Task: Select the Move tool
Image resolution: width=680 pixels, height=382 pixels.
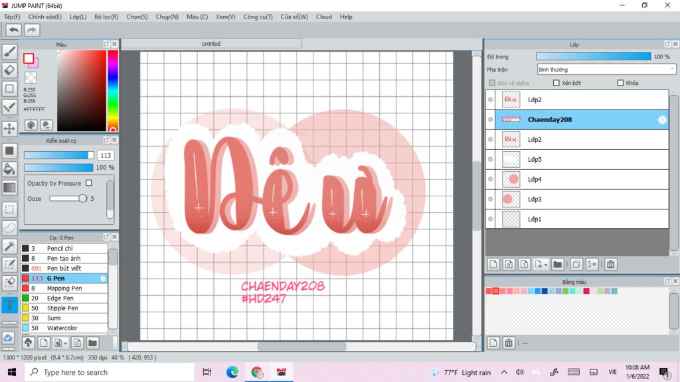Action: 9,128
